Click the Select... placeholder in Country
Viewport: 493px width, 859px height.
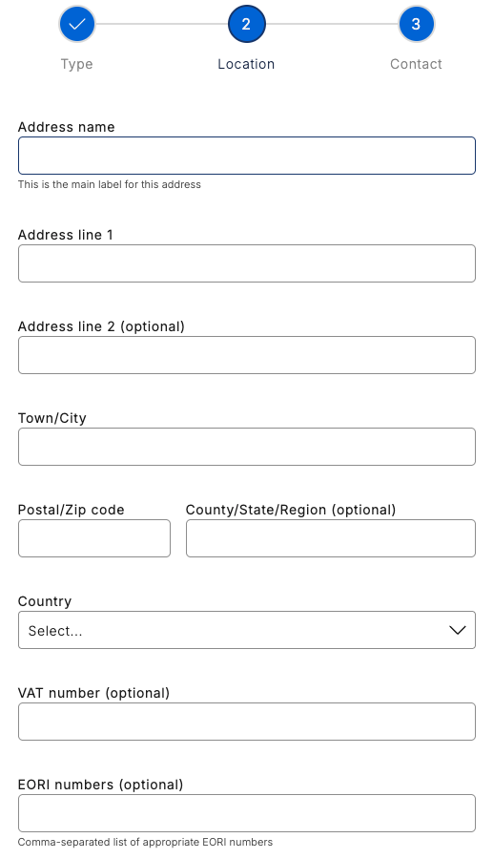pyautogui.click(x=55, y=631)
